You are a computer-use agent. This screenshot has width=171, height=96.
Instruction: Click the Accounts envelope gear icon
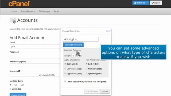pyautogui.click(x=13, y=20)
